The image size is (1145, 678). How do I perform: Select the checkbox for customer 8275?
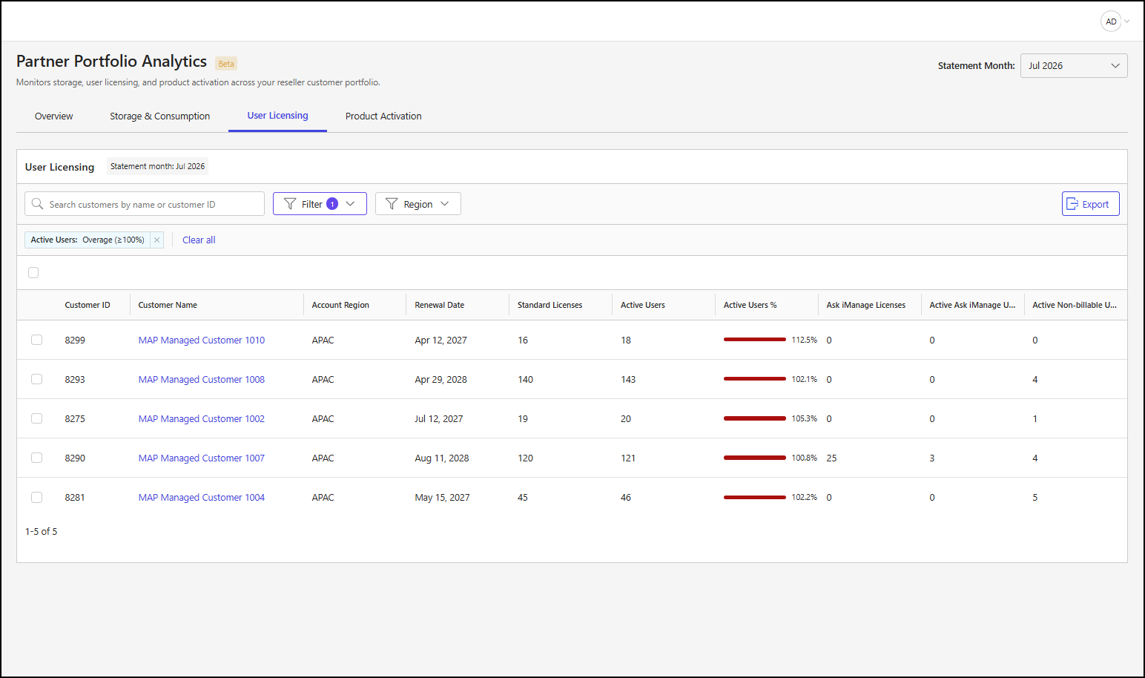(36, 418)
